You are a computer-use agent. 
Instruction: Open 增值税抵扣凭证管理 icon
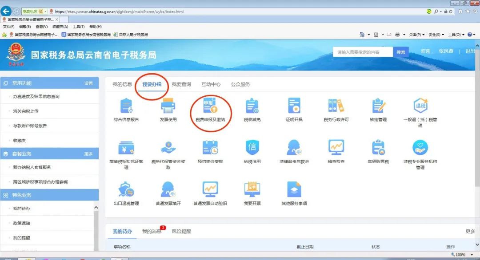coord(126,148)
